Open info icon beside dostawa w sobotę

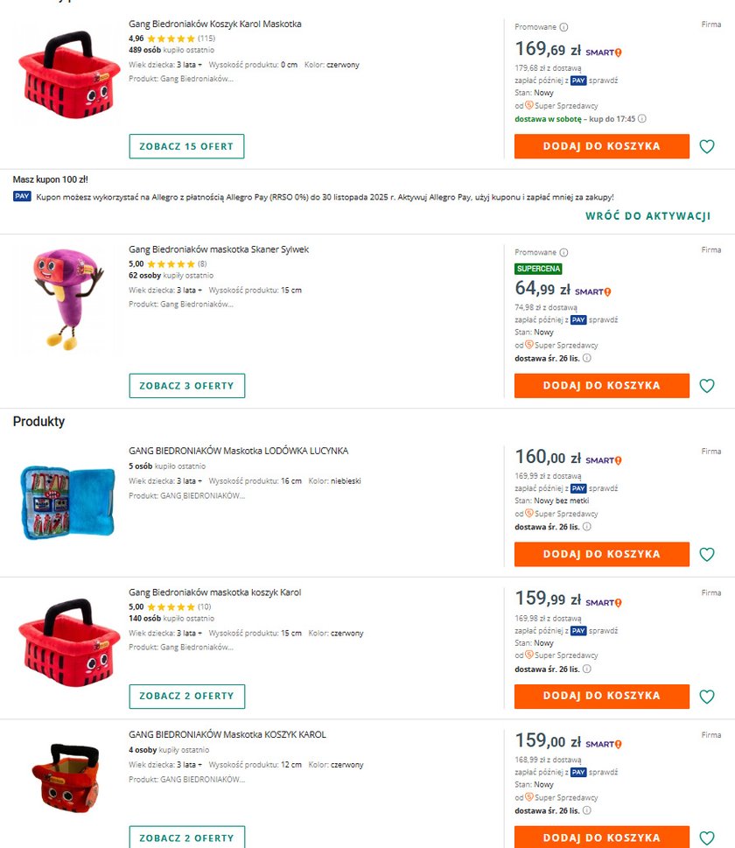coord(642,119)
